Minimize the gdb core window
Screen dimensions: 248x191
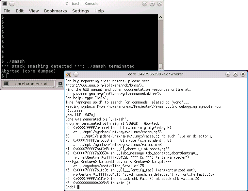pyautogui.click(x=228, y=74)
